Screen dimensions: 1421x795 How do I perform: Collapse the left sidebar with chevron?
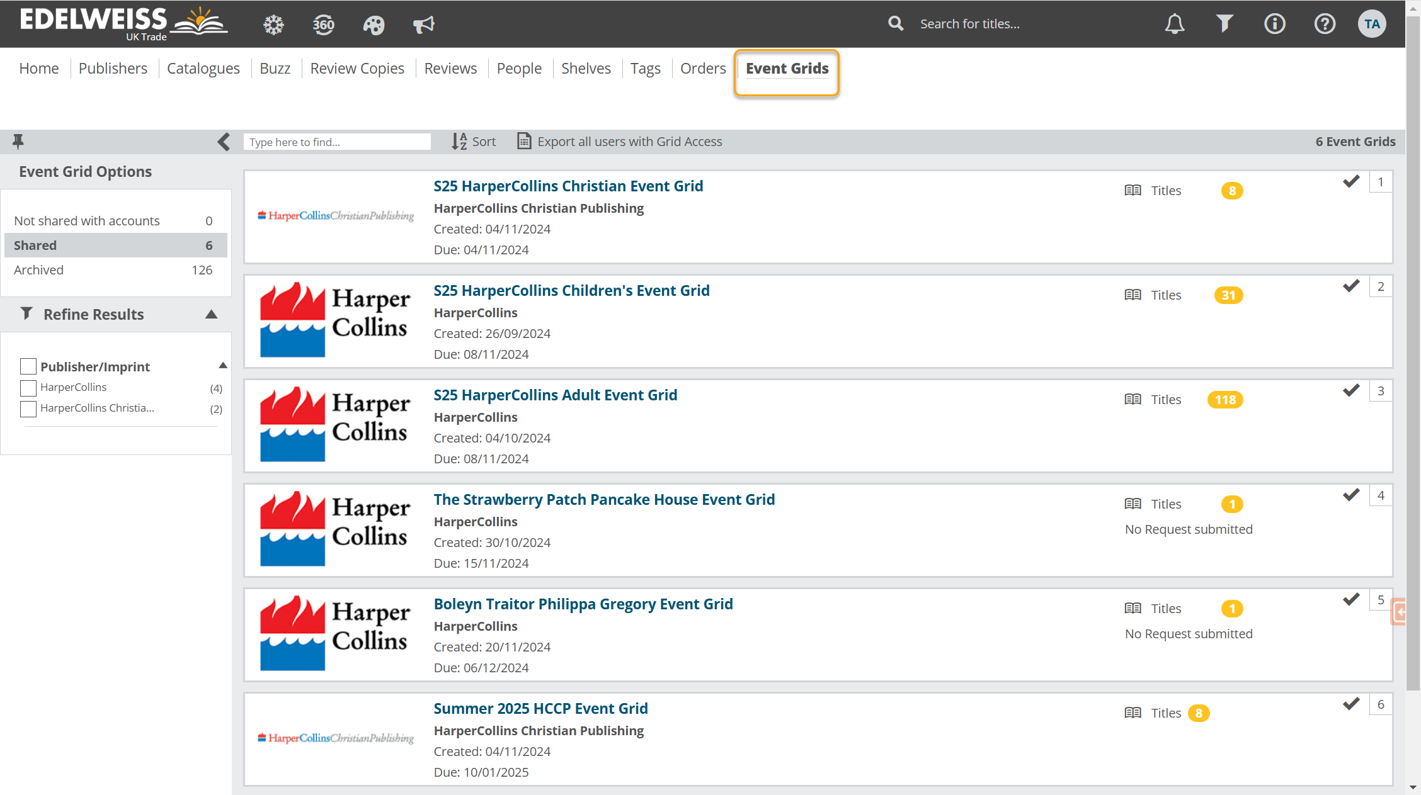(x=224, y=142)
